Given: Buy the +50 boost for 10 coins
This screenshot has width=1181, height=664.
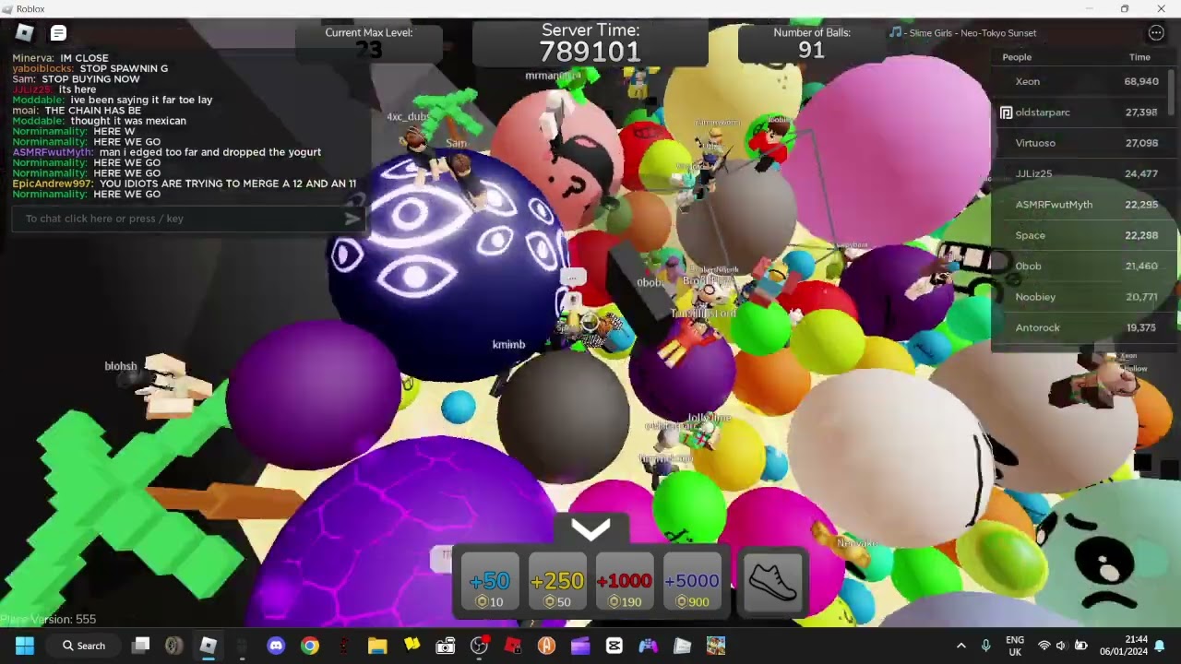Looking at the screenshot, I should [490, 581].
